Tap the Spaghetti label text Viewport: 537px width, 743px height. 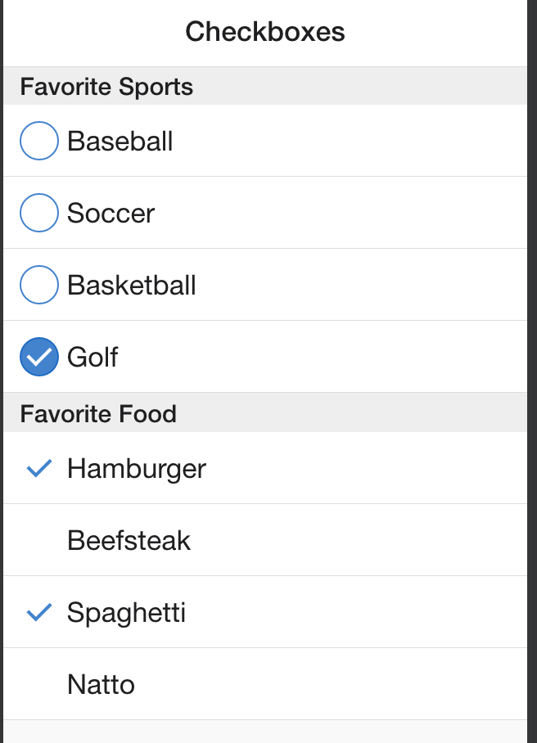pos(126,613)
